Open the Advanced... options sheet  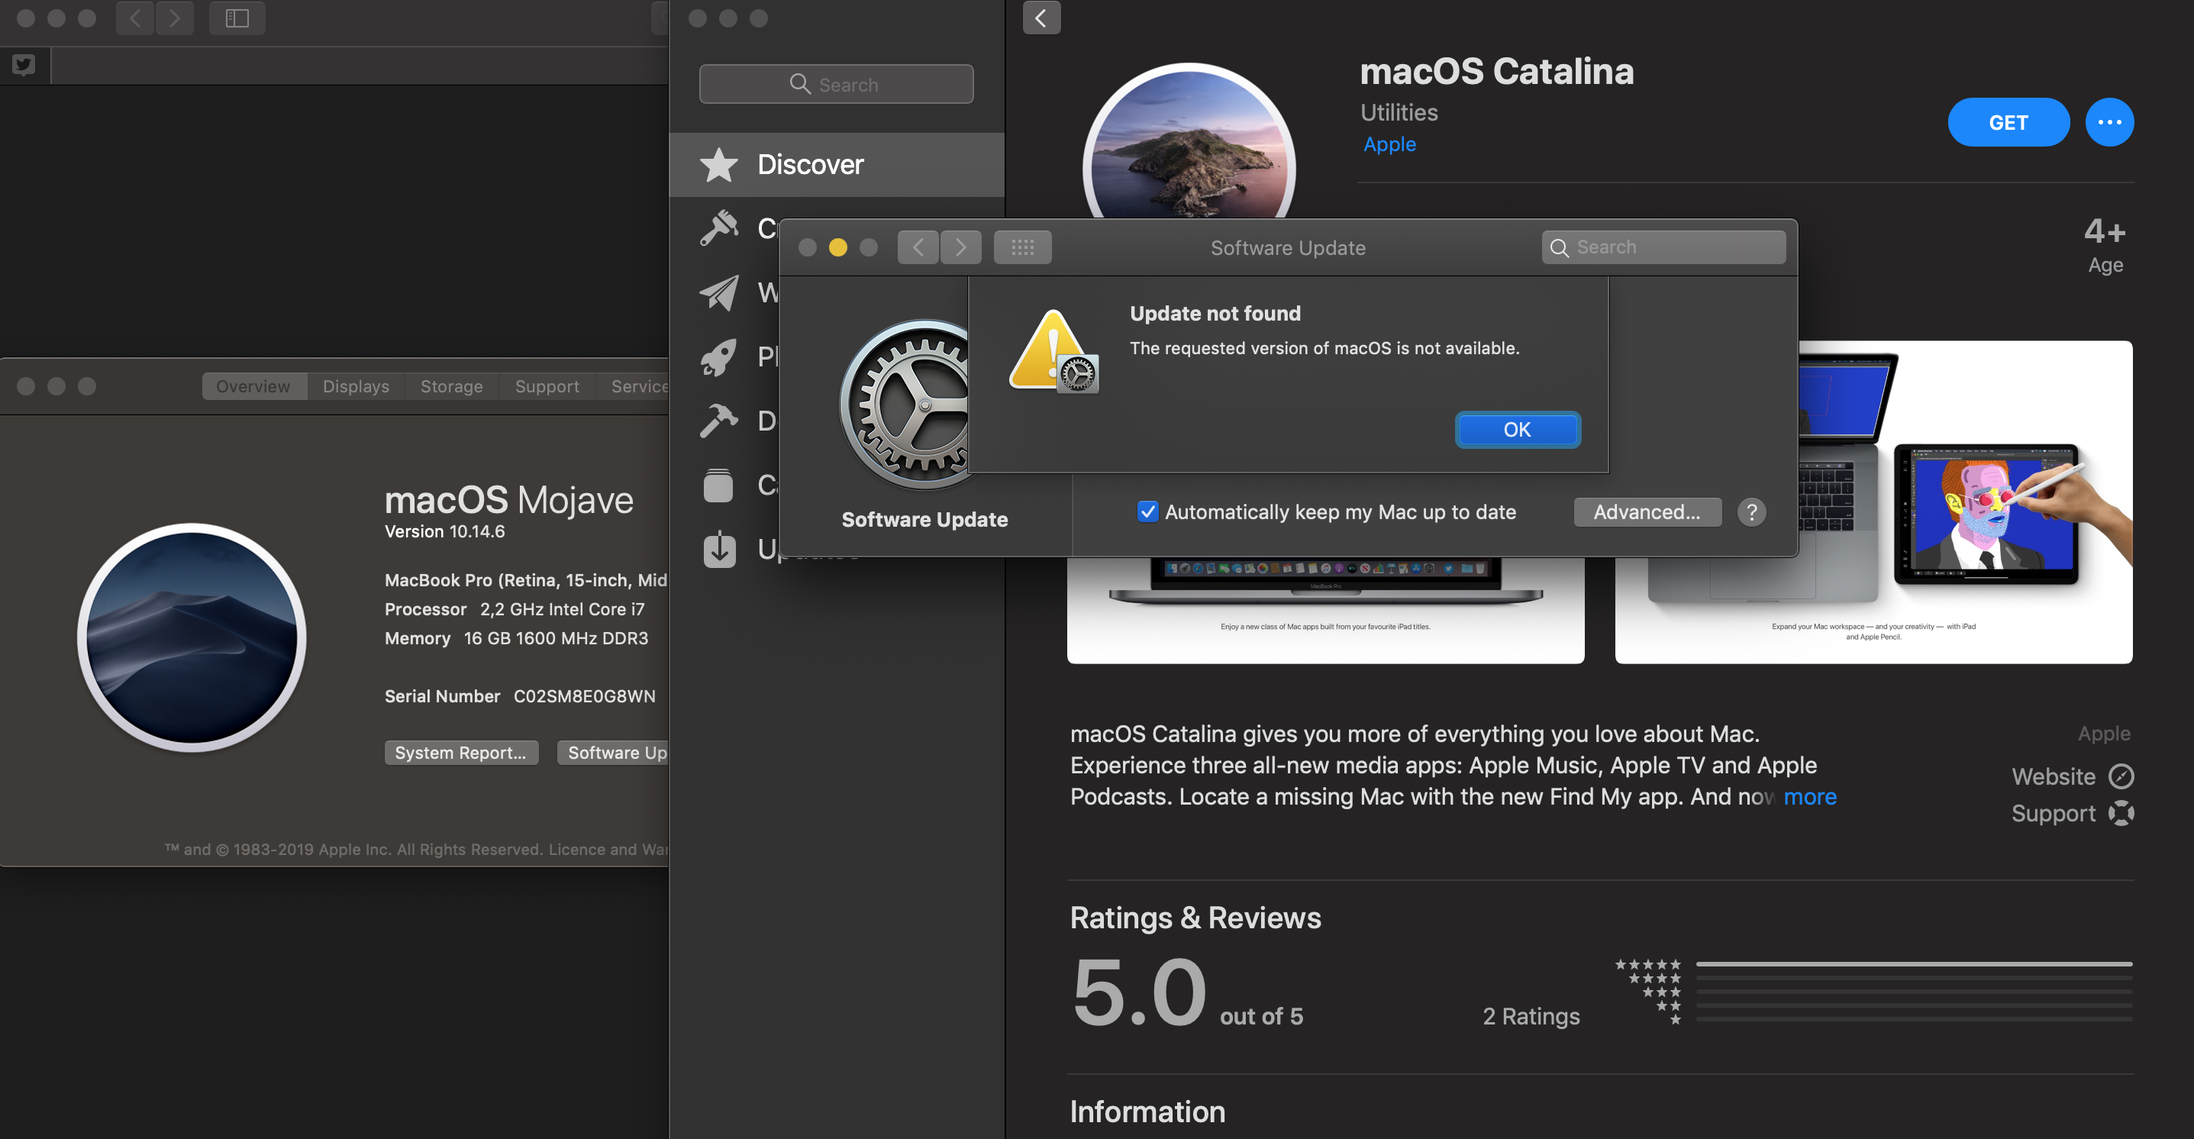coord(1647,512)
